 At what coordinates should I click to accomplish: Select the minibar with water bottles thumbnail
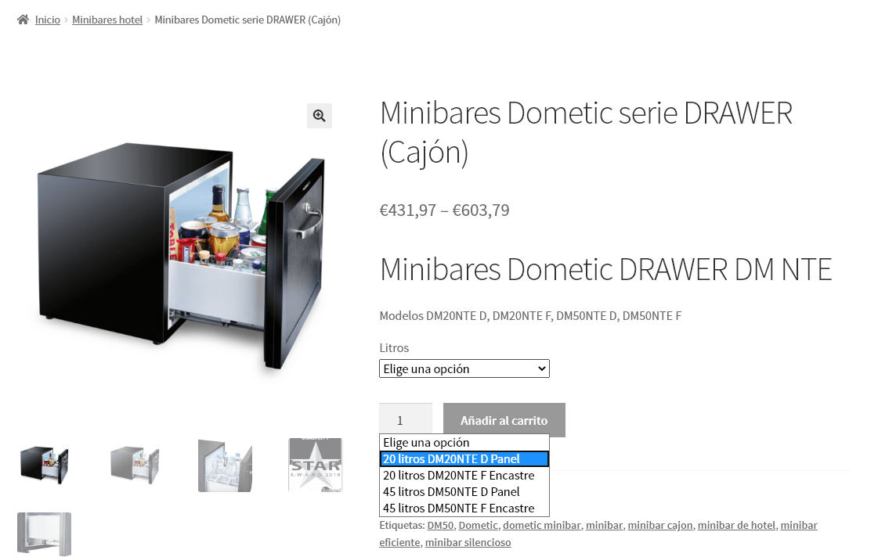click(x=225, y=465)
